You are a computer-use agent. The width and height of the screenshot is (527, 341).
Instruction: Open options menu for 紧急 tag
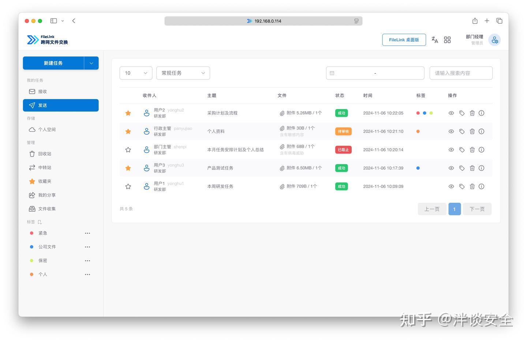pos(87,233)
